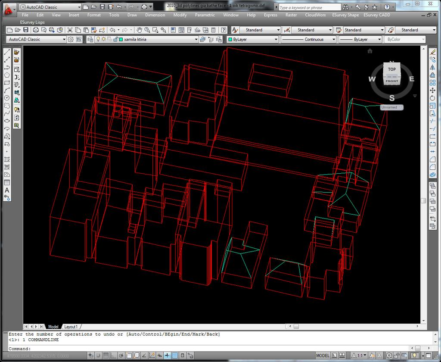Open the File menu
Image resolution: width=441 pixels, height=362 pixels.
25,15
